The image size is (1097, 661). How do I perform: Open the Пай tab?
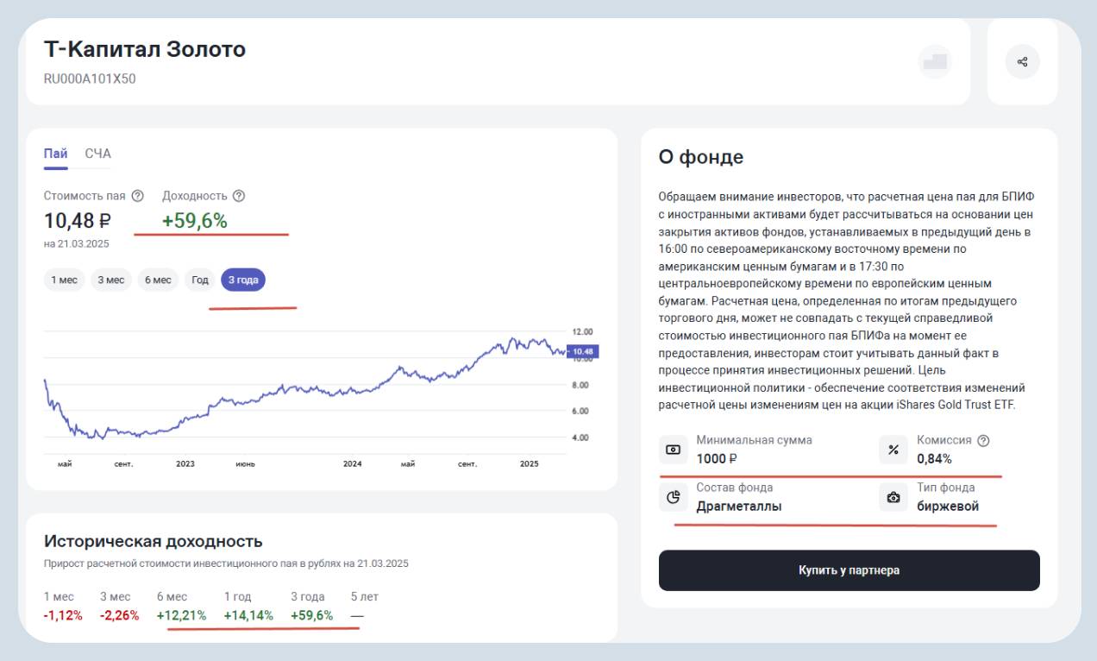[x=55, y=154]
